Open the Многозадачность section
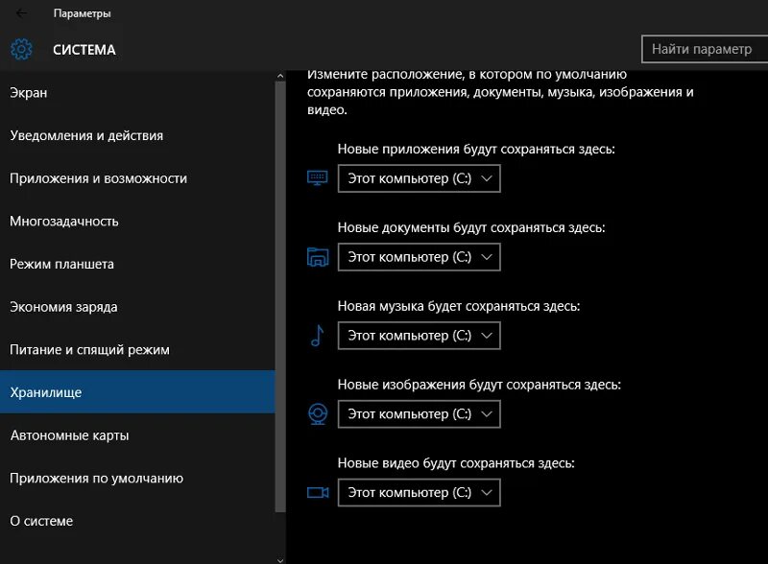The image size is (768, 564). (x=64, y=222)
